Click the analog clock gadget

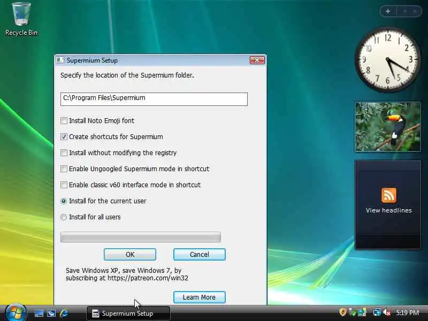pyautogui.click(x=387, y=59)
